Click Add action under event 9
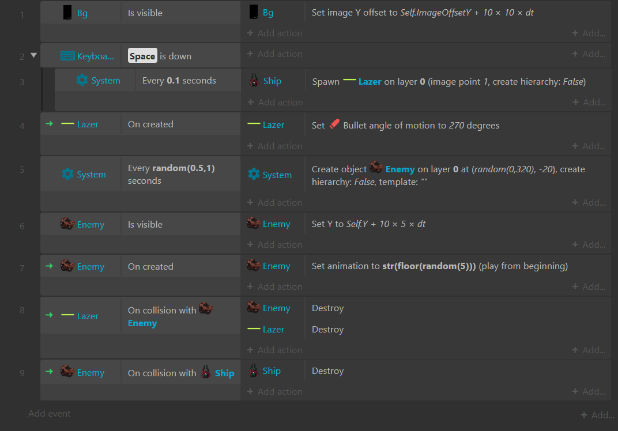618x431 pixels. pos(275,392)
